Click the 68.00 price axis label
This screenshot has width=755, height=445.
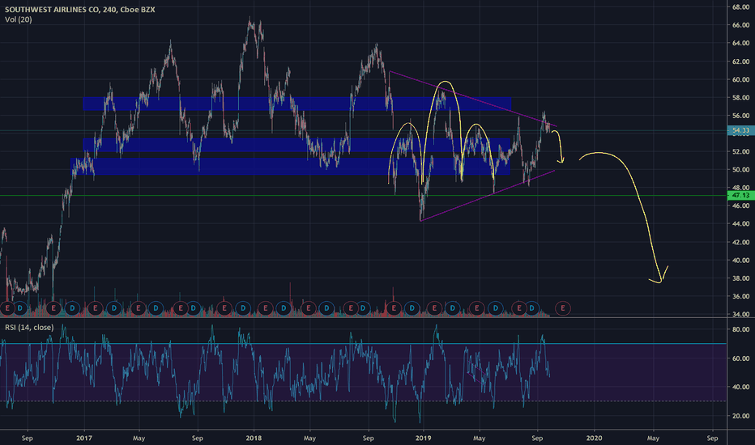point(740,7)
